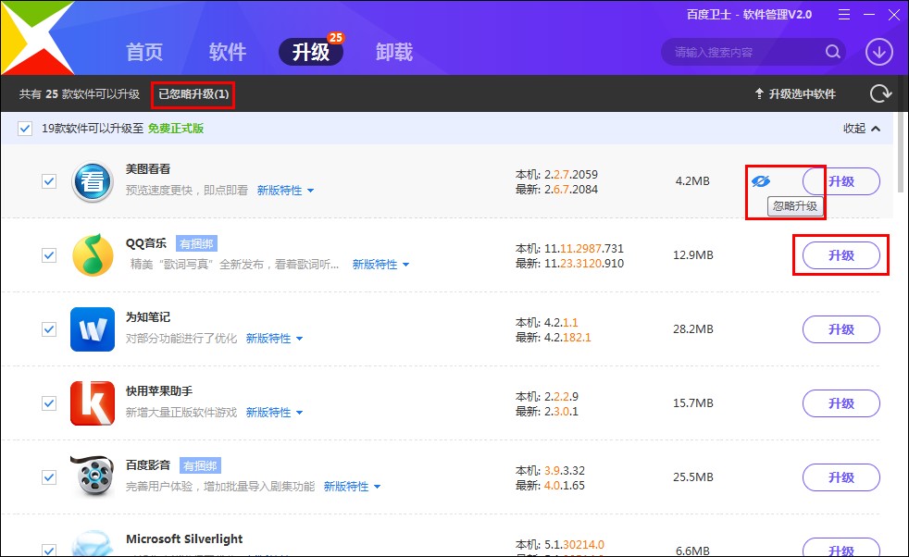Expand 新版特性 for 百度影音

(x=352, y=487)
